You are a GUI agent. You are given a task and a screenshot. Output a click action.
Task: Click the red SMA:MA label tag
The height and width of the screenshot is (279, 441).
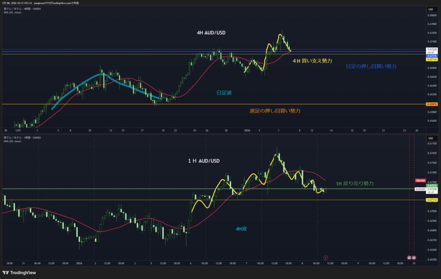(420, 180)
